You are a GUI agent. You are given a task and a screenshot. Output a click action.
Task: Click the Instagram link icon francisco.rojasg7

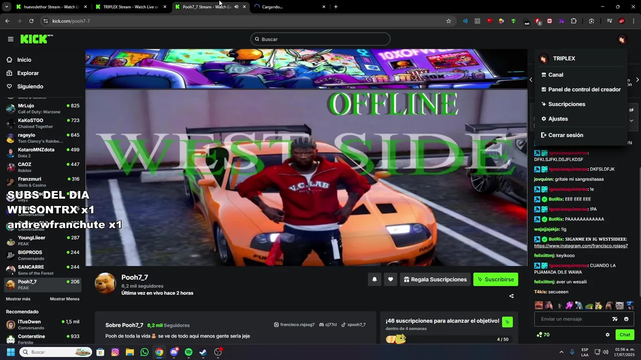coord(294,325)
